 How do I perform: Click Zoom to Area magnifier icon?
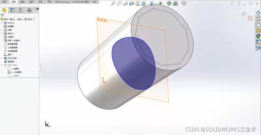(x=119, y=3)
